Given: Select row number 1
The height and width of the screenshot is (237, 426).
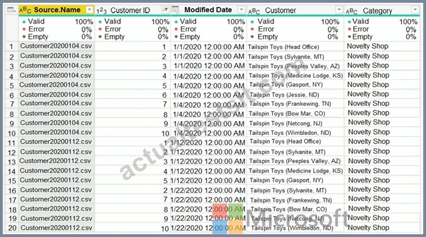Looking at the screenshot, I should (x=12, y=47).
